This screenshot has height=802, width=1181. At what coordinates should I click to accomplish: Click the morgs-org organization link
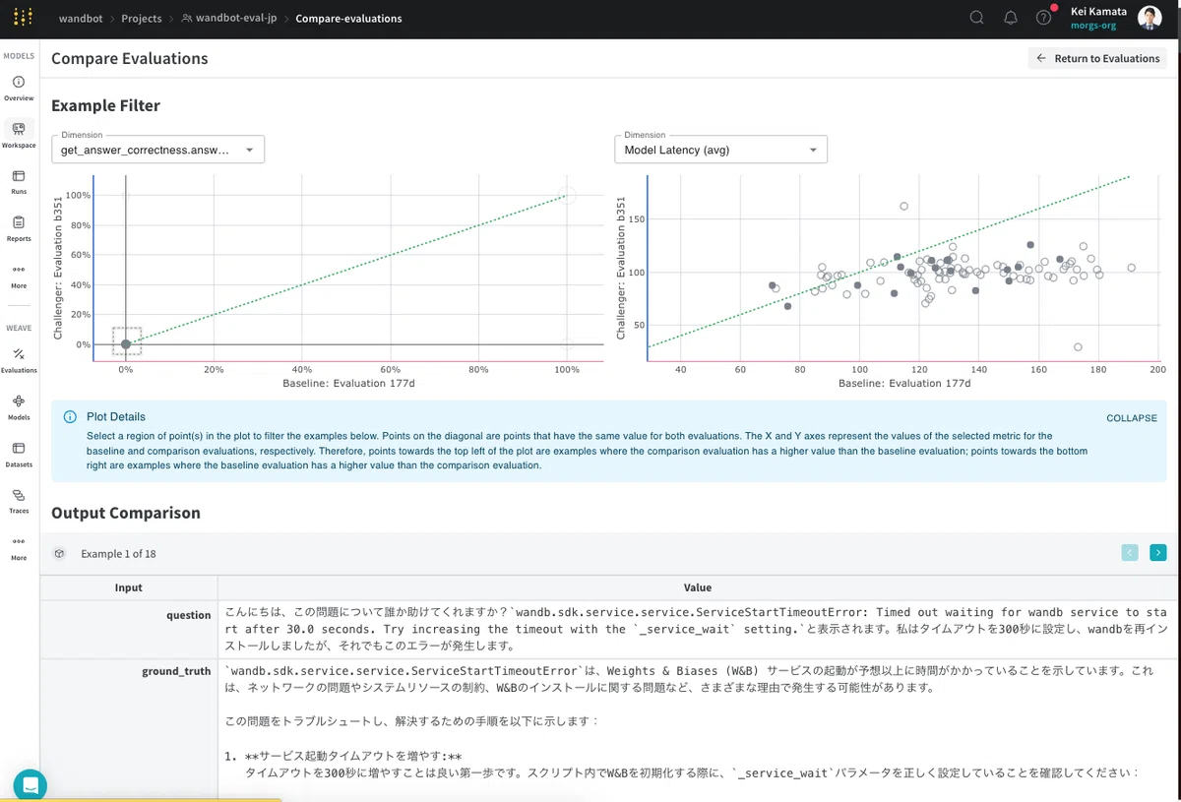(x=1093, y=26)
